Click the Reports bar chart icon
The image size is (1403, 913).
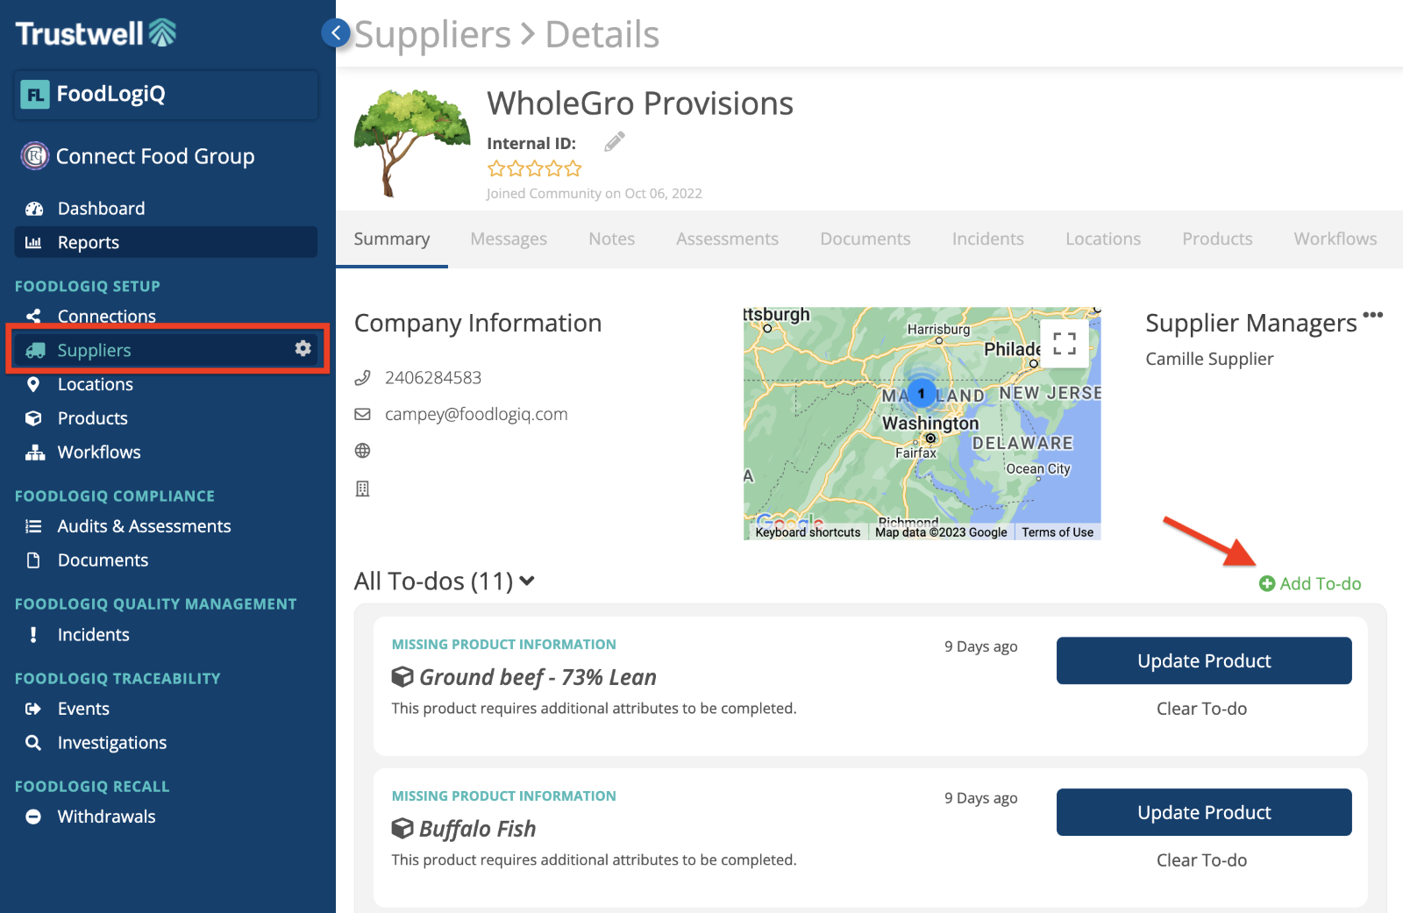click(33, 243)
